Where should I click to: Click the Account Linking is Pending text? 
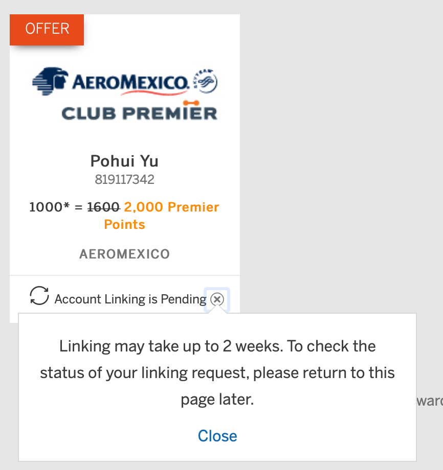(130, 299)
